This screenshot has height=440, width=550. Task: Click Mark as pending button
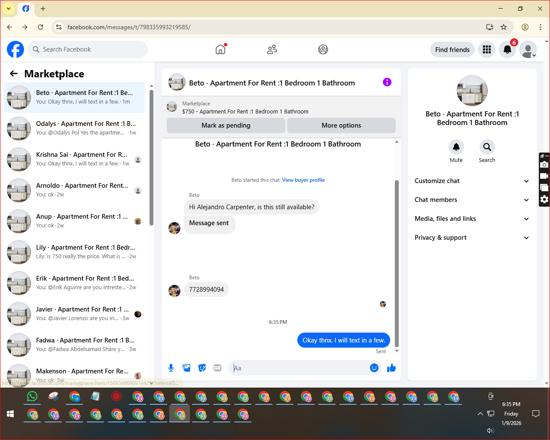[226, 125]
